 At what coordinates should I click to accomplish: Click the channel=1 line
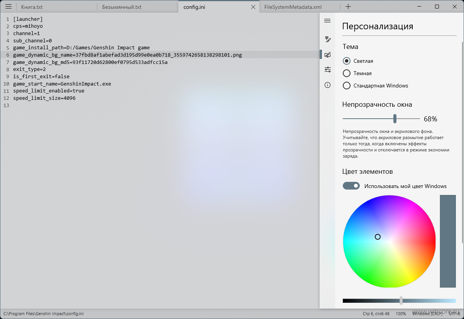(x=26, y=34)
